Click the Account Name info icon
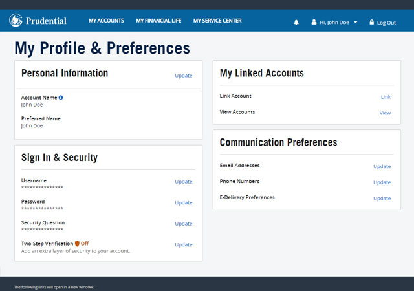 tap(61, 98)
